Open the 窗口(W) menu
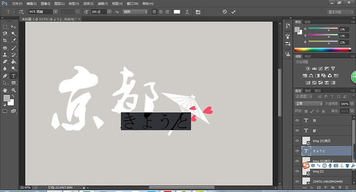The height and width of the screenshot is (192, 356). coord(133,3)
